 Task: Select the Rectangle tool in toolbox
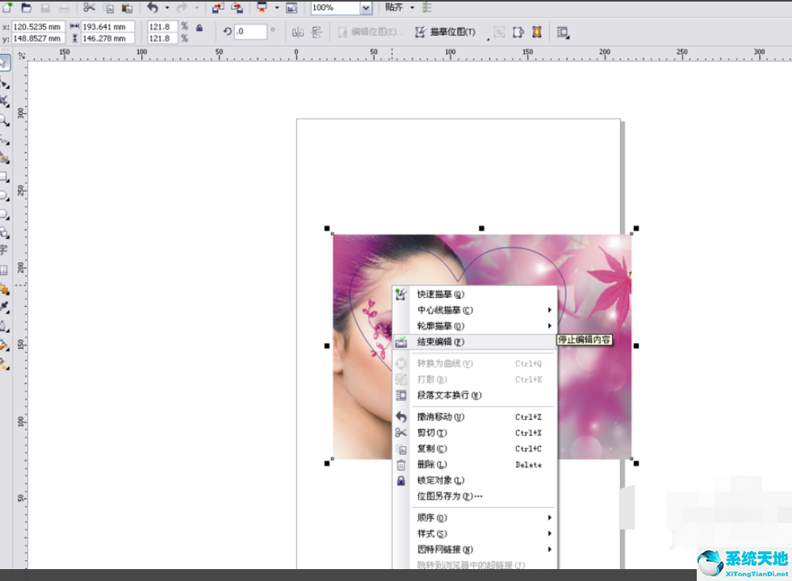[x=4, y=177]
